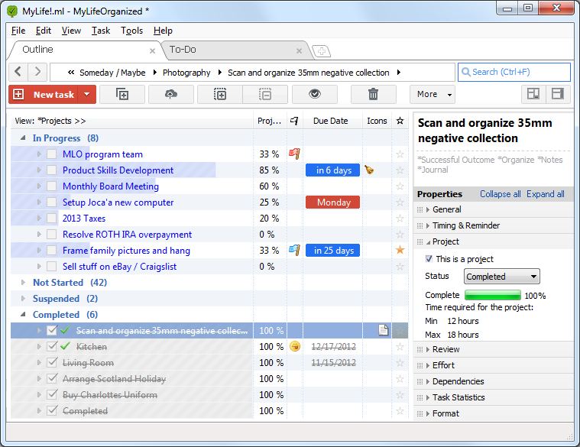This screenshot has height=447, width=580.
Task: Star the Monthly Board Meeting task
Action: [400, 186]
